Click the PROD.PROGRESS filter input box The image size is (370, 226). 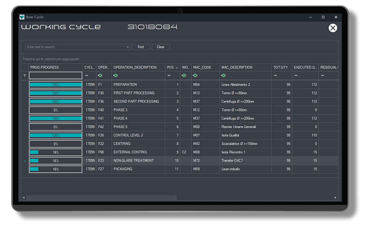55,75
